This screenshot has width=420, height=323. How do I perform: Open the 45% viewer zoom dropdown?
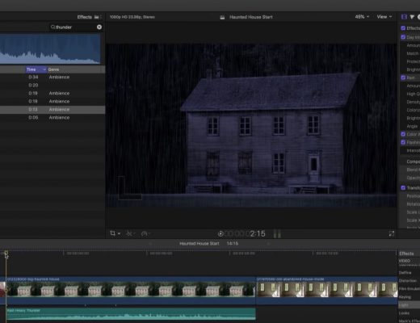coord(362,17)
